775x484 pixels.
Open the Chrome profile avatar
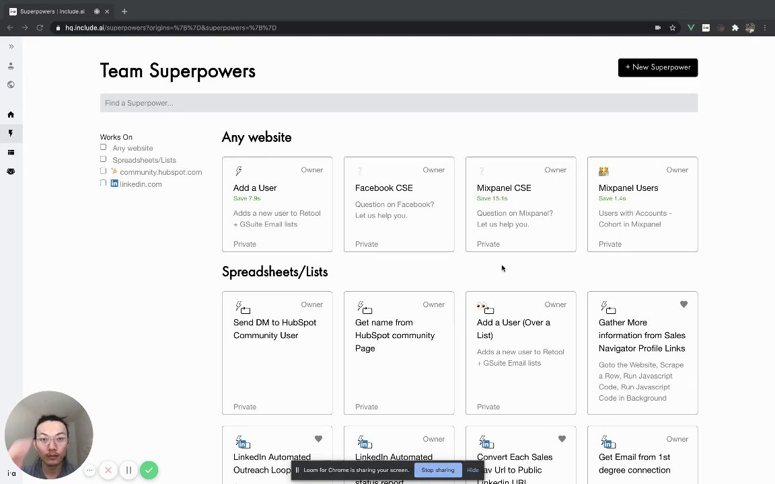point(750,28)
